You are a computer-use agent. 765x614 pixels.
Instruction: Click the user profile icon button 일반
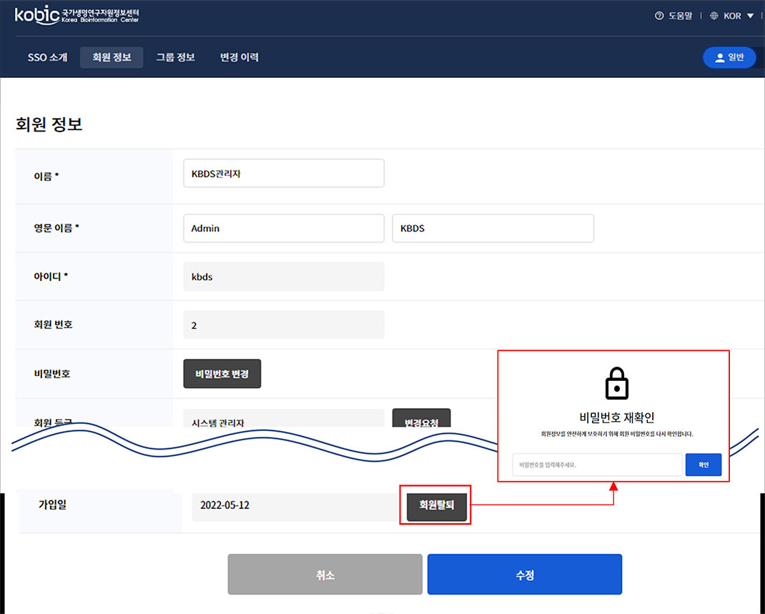(729, 58)
